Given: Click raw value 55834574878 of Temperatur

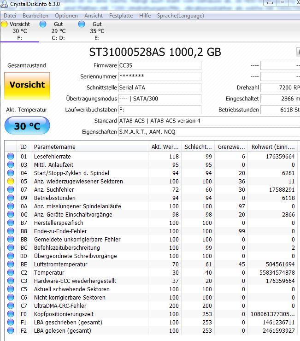Looking at the screenshot, I should pyautogui.click(x=277, y=272).
